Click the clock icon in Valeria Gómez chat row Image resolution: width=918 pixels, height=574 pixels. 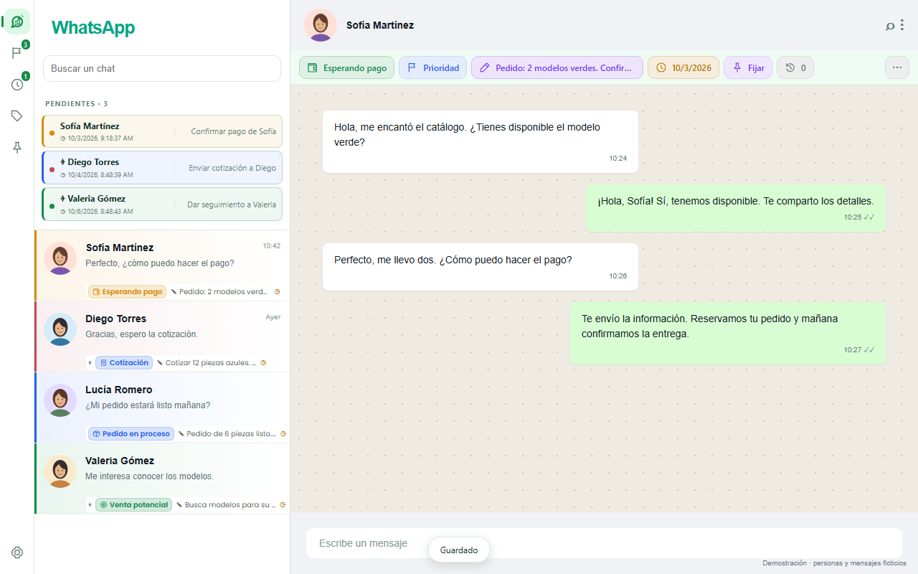tap(283, 505)
